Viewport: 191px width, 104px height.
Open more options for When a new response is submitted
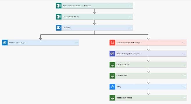coord(130,6)
